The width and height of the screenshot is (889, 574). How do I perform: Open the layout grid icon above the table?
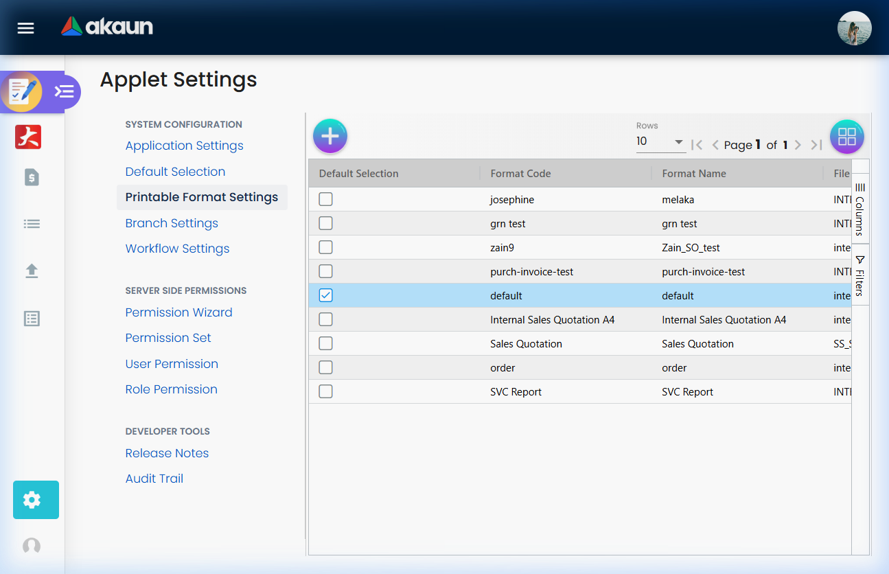[x=846, y=136]
